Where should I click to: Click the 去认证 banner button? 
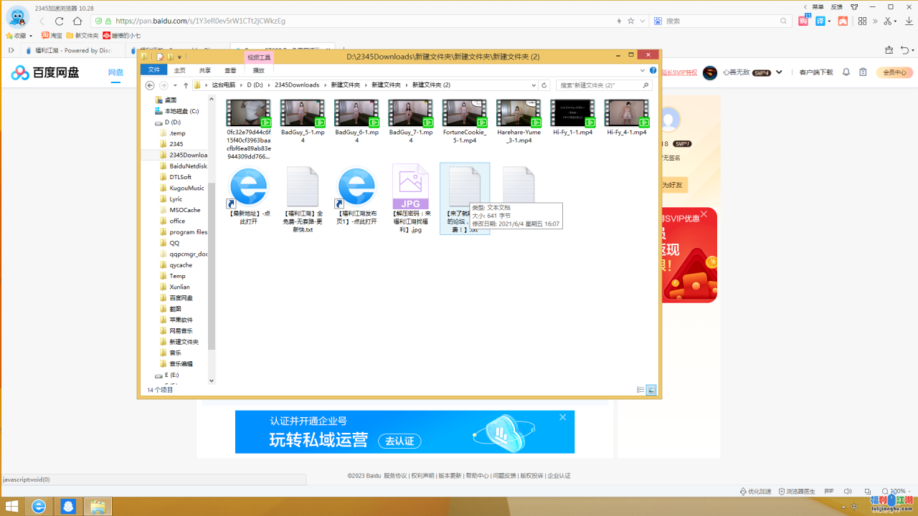(400, 441)
